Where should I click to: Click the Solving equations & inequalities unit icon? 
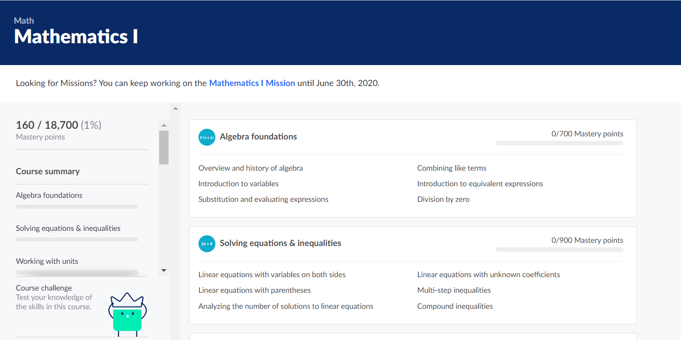pyautogui.click(x=206, y=243)
